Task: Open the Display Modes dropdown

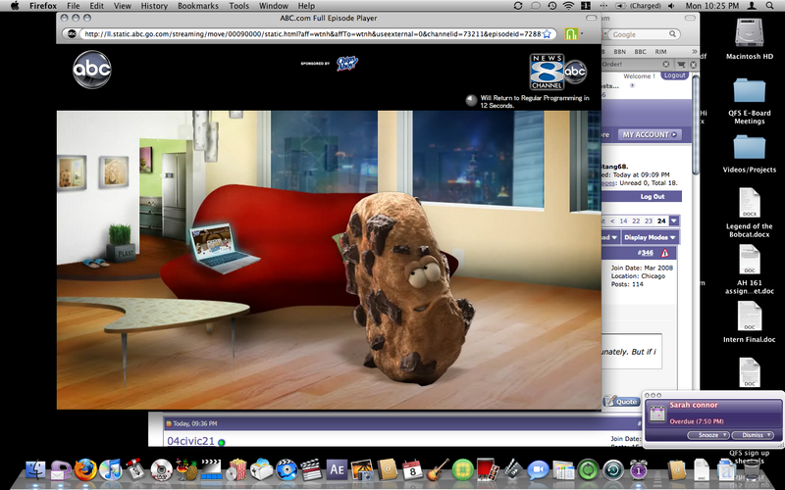Action: click(650, 237)
